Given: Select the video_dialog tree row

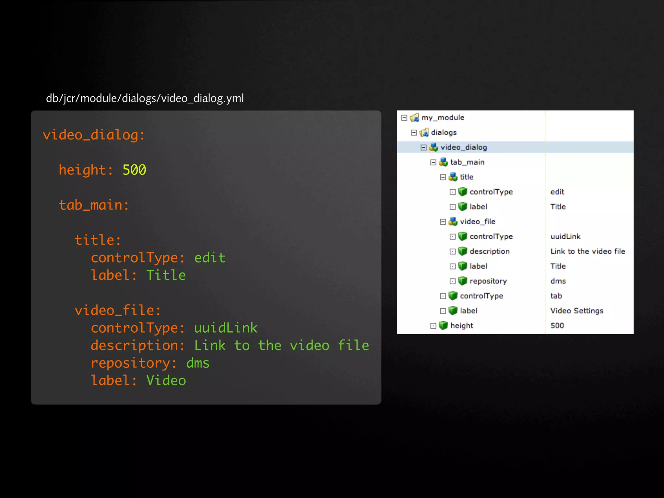Looking at the screenshot, I should click(515, 148).
